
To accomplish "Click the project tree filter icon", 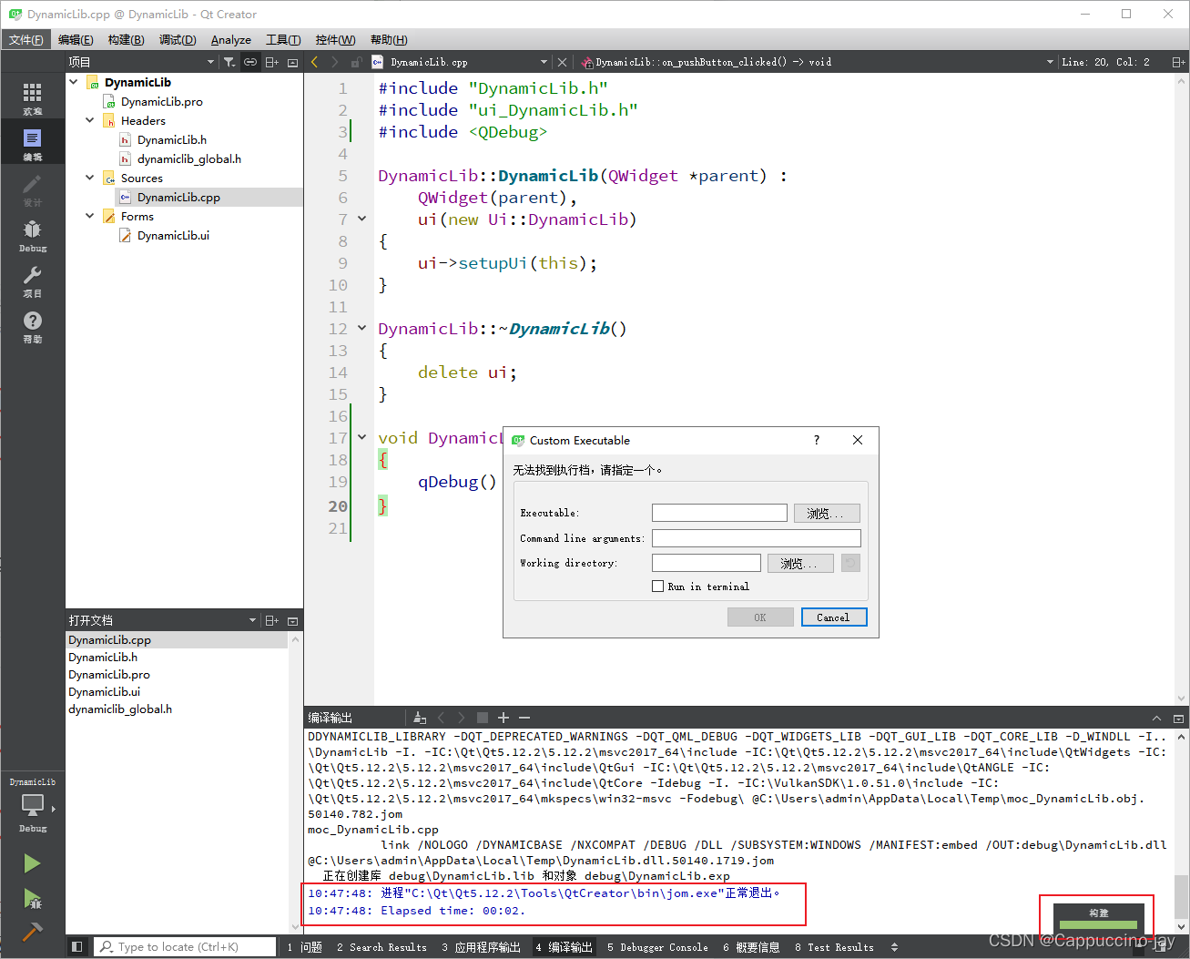I will point(229,62).
